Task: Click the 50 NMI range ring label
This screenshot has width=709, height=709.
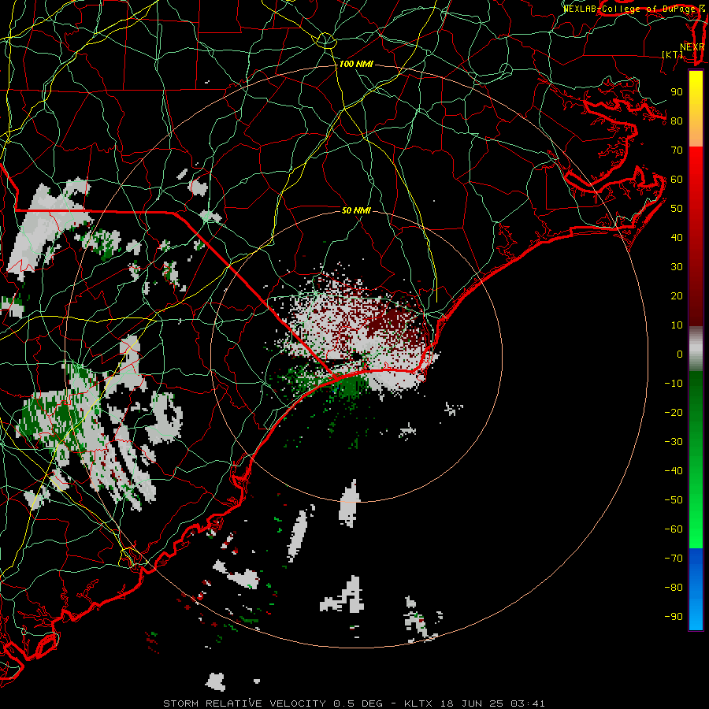Action: pyautogui.click(x=356, y=210)
